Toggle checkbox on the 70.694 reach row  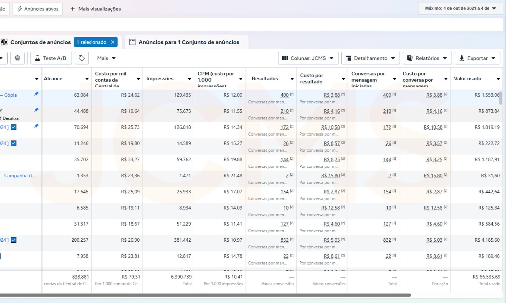(x=14, y=127)
